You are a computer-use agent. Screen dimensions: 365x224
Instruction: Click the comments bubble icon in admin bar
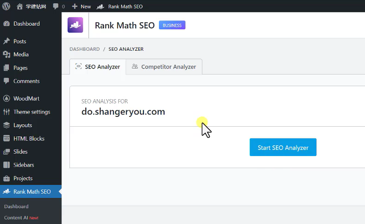56,7
